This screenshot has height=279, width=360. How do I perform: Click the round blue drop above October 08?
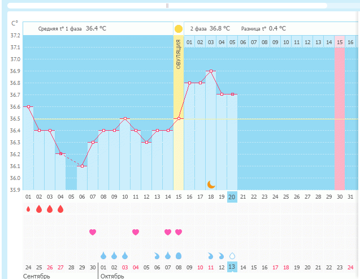[179, 255]
